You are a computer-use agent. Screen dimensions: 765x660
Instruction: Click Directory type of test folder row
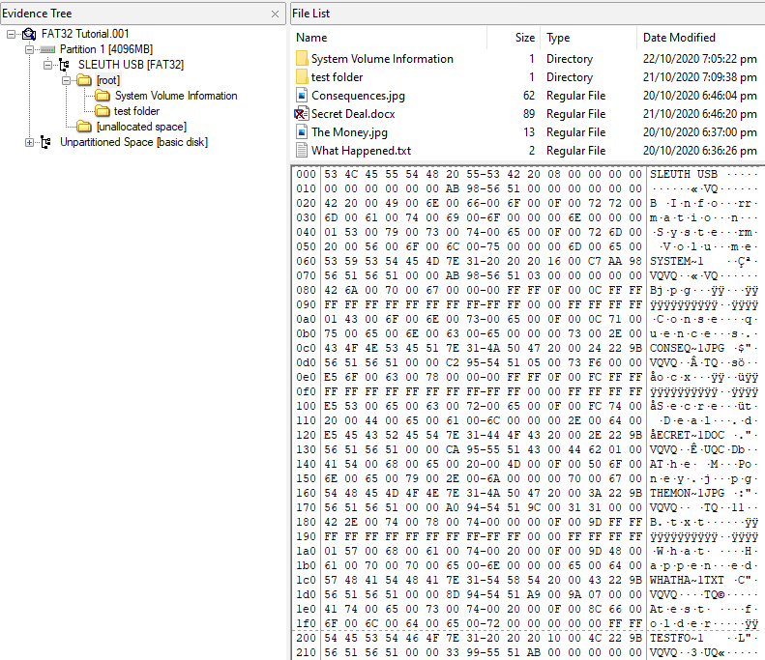[570, 77]
